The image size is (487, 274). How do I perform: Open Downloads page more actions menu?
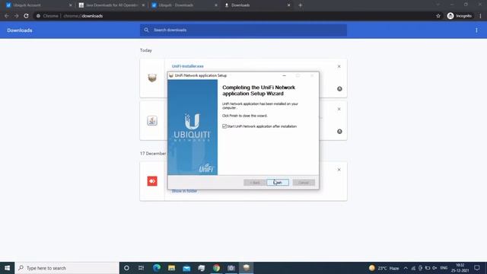(x=476, y=30)
